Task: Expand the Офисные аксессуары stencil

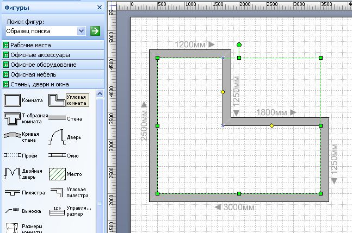Action: [x=53, y=55]
